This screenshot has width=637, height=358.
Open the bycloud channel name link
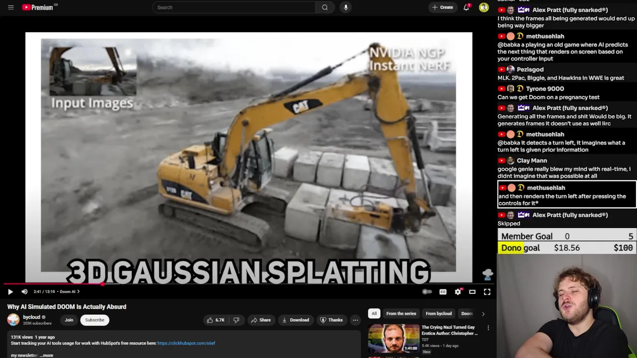tap(31, 317)
